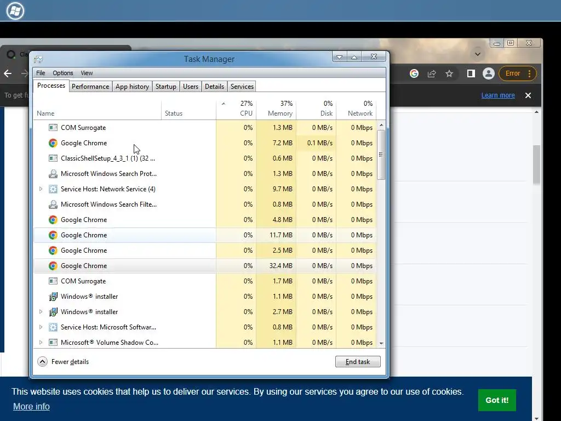Click the Chrome icon of the 7.2 MB process
The height and width of the screenshot is (421, 561).
coord(53,143)
